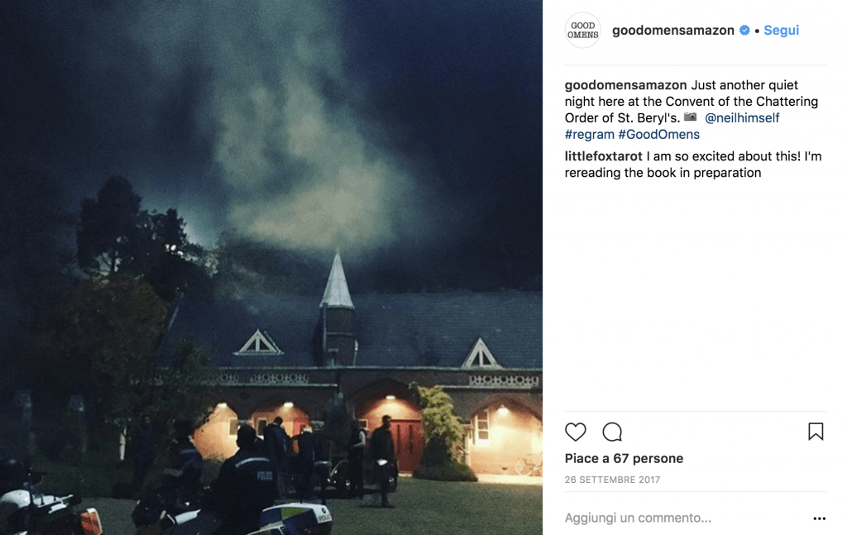The width and height of the screenshot is (847, 535).
Task: Open the Good Omens profile avatar
Action: click(x=583, y=31)
